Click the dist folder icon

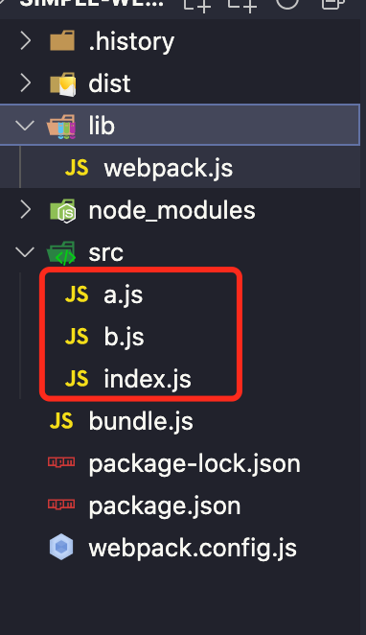pos(62,84)
